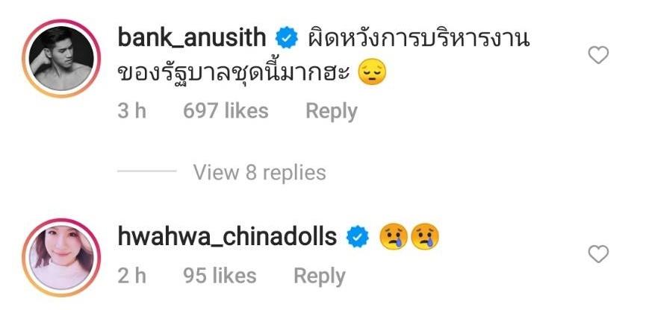
Task: Click the verified badge beside bank_anusith
Action: tap(287, 38)
